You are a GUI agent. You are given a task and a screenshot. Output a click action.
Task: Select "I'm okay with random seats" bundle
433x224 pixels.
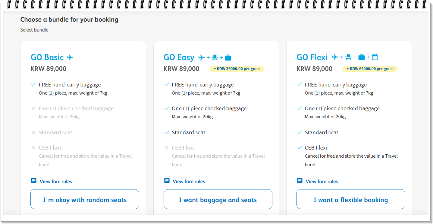click(85, 199)
